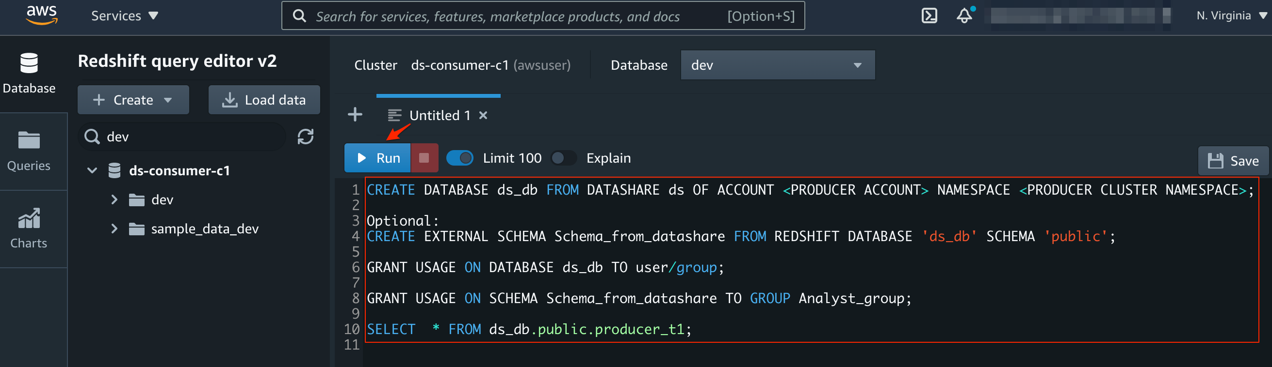Open the Database dev dropdown

click(777, 65)
